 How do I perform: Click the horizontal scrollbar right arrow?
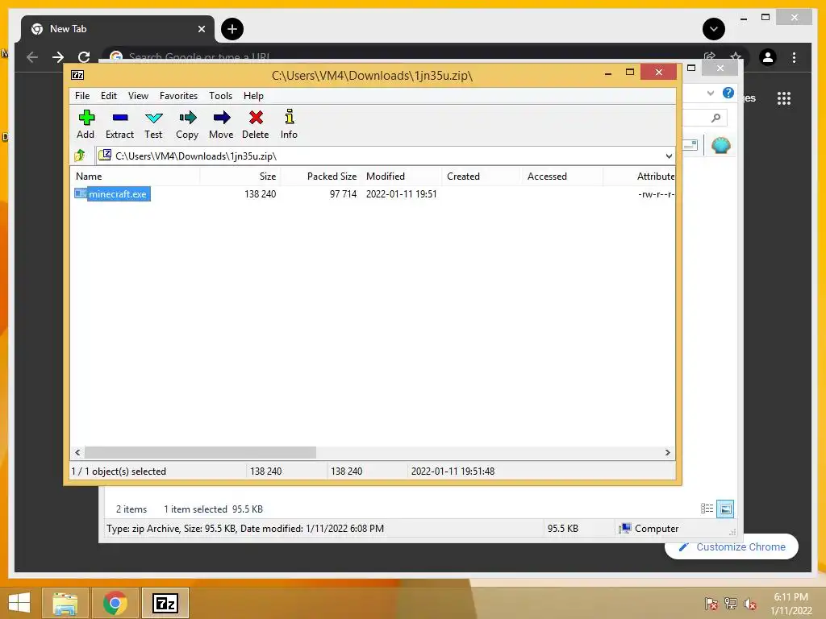tap(668, 453)
